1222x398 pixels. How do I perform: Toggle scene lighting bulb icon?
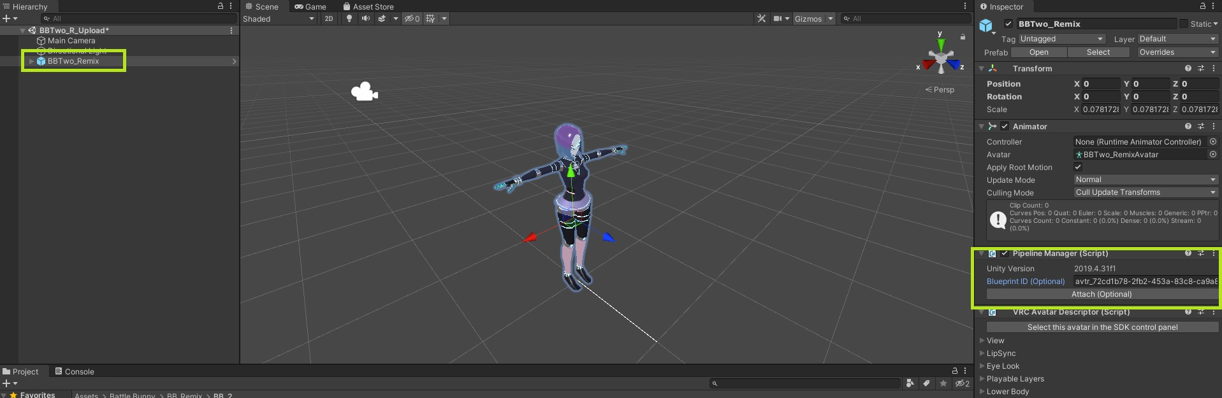point(349,18)
